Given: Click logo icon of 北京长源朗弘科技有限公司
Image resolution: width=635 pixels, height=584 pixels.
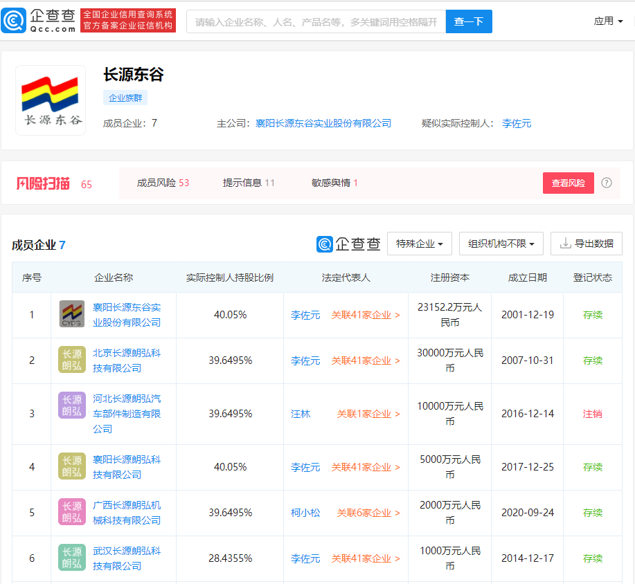Looking at the screenshot, I should pos(72,359).
